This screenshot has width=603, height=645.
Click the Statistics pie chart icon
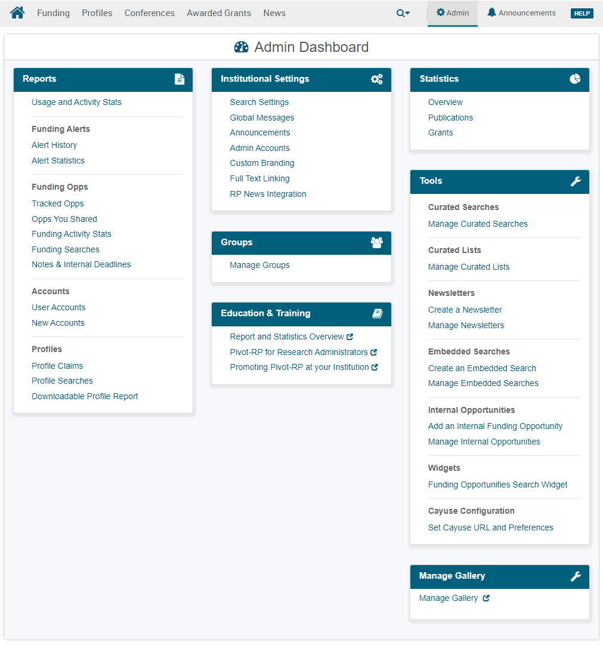pos(575,79)
